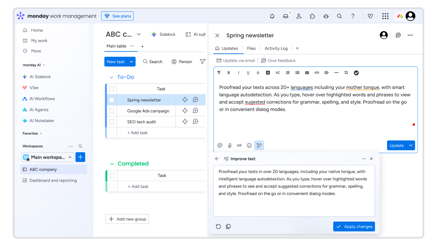Click the blue add workspace item plus button
Image resolution: width=437 pixels, height=246 pixels.
click(x=80, y=157)
